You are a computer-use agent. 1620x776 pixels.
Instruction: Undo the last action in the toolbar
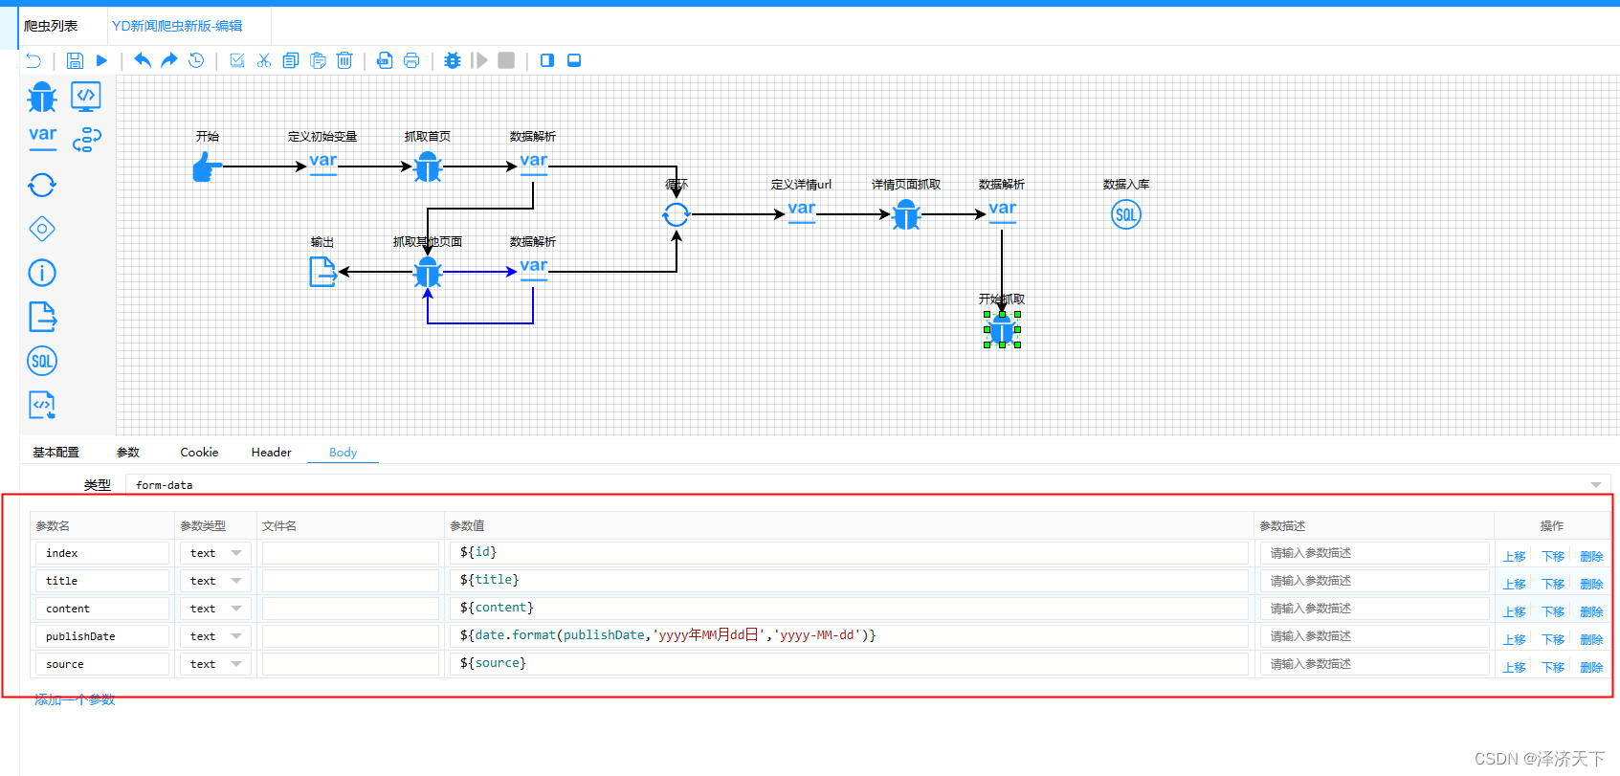pyautogui.click(x=143, y=60)
